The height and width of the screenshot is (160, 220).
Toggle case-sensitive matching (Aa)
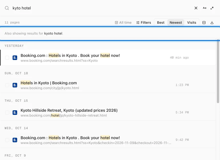click(x=205, y=8)
